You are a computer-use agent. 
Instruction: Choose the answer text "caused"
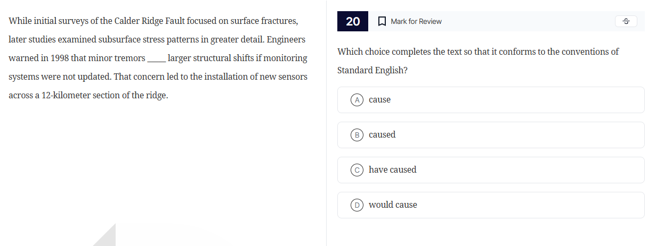[x=382, y=135]
